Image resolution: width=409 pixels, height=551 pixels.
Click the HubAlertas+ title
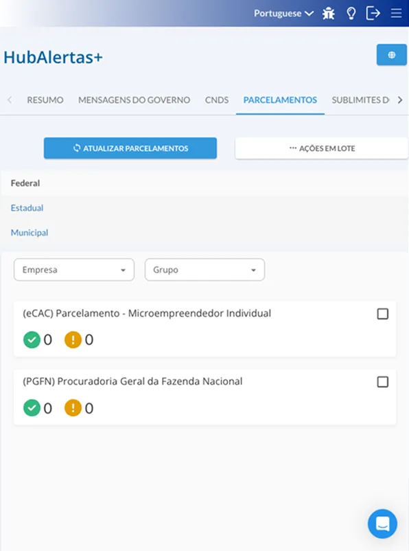53,57
